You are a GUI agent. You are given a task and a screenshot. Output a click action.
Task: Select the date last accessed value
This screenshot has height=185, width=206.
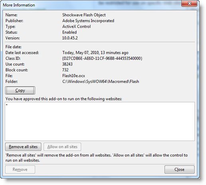95,53
